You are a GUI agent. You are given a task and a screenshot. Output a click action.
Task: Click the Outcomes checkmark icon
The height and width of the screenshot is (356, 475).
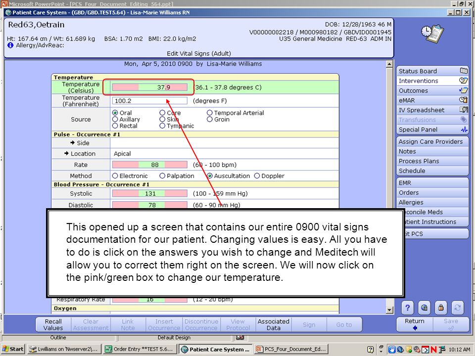coord(464,90)
